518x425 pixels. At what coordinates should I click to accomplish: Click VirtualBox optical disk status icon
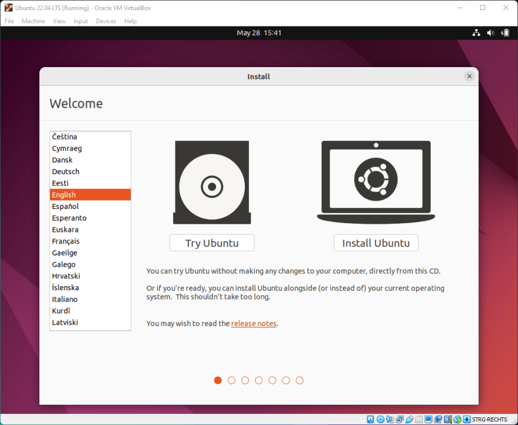coord(380,419)
